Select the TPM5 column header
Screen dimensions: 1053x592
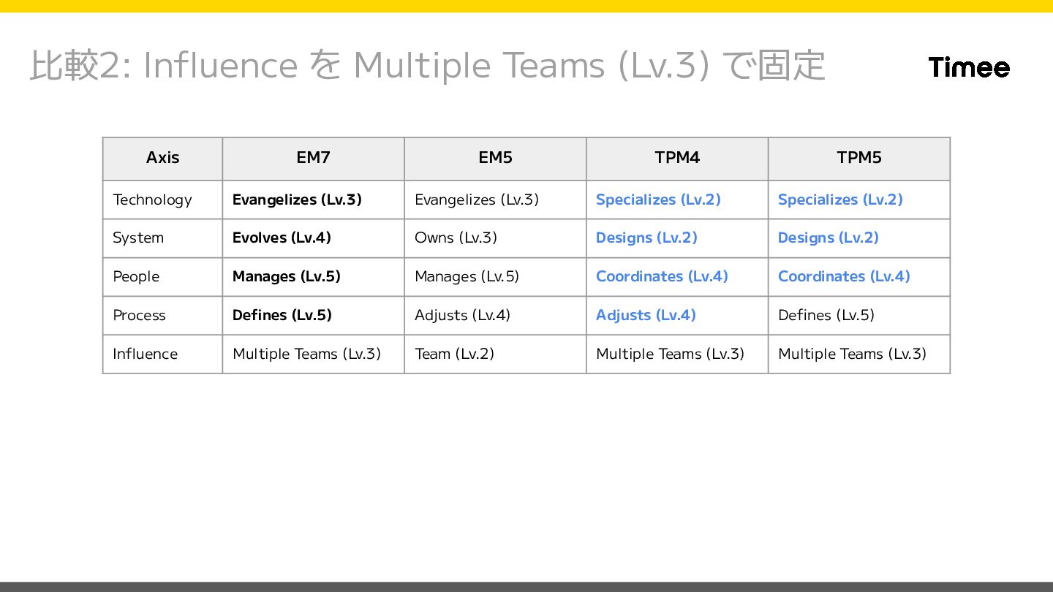coord(859,158)
